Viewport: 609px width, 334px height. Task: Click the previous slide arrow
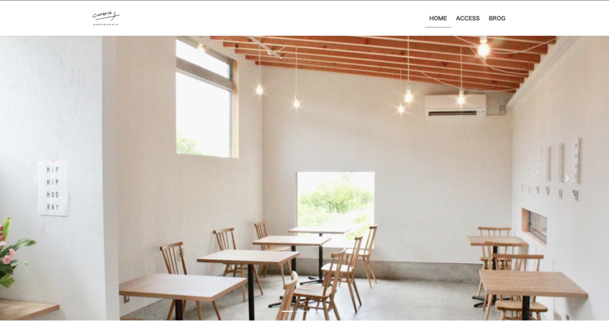pos(35,178)
